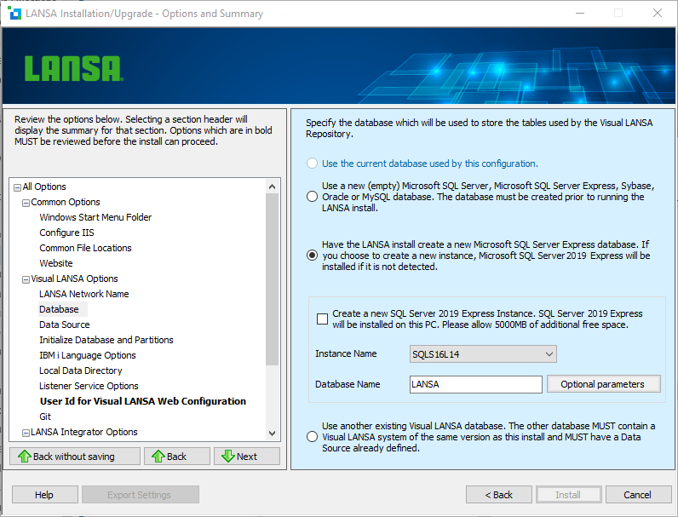Viewport: 678px width, 517px height.
Task: Click the Visual LANSA Options header
Action: pyautogui.click(x=74, y=279)
